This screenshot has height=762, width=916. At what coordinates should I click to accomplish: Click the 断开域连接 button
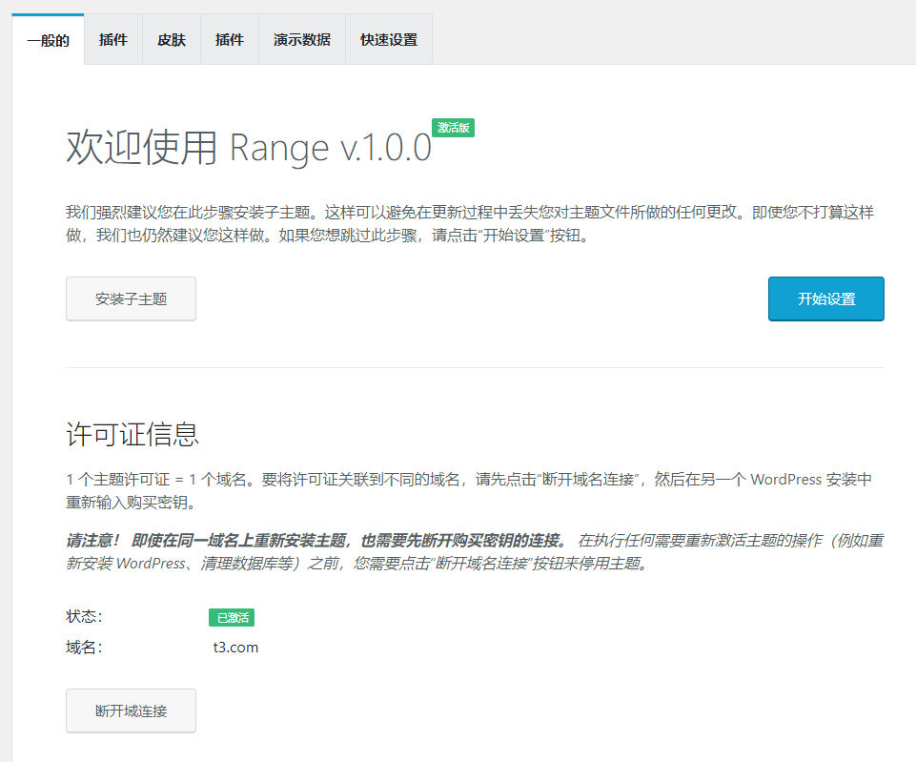(x=131, y=711)
